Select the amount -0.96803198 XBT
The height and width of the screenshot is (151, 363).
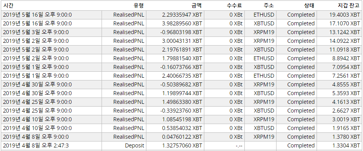(x=181, y=32)
